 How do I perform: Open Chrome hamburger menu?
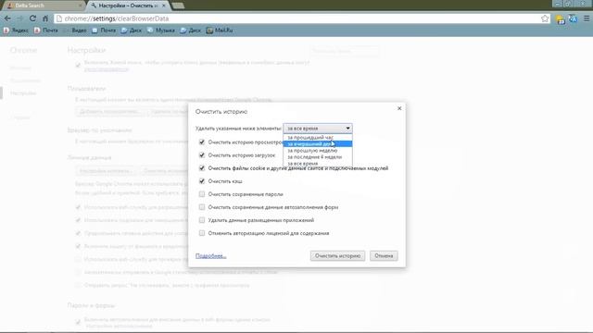coord(587,18)
